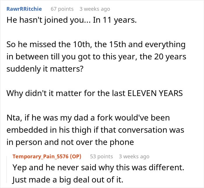The image size is (204, 188).
Task: Click the line 'He hasn't joined you'
Action: coord(71,21)
